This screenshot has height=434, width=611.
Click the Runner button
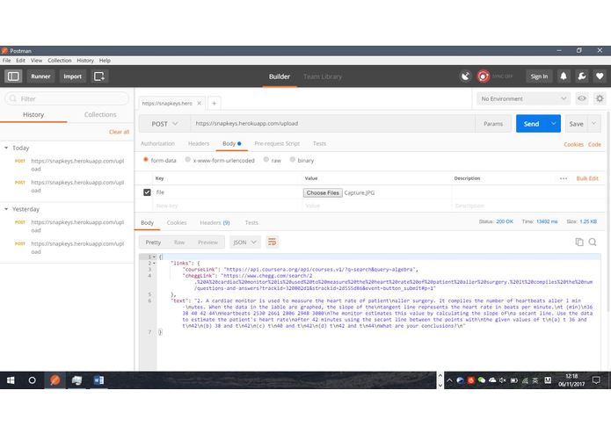pos(40,76)
